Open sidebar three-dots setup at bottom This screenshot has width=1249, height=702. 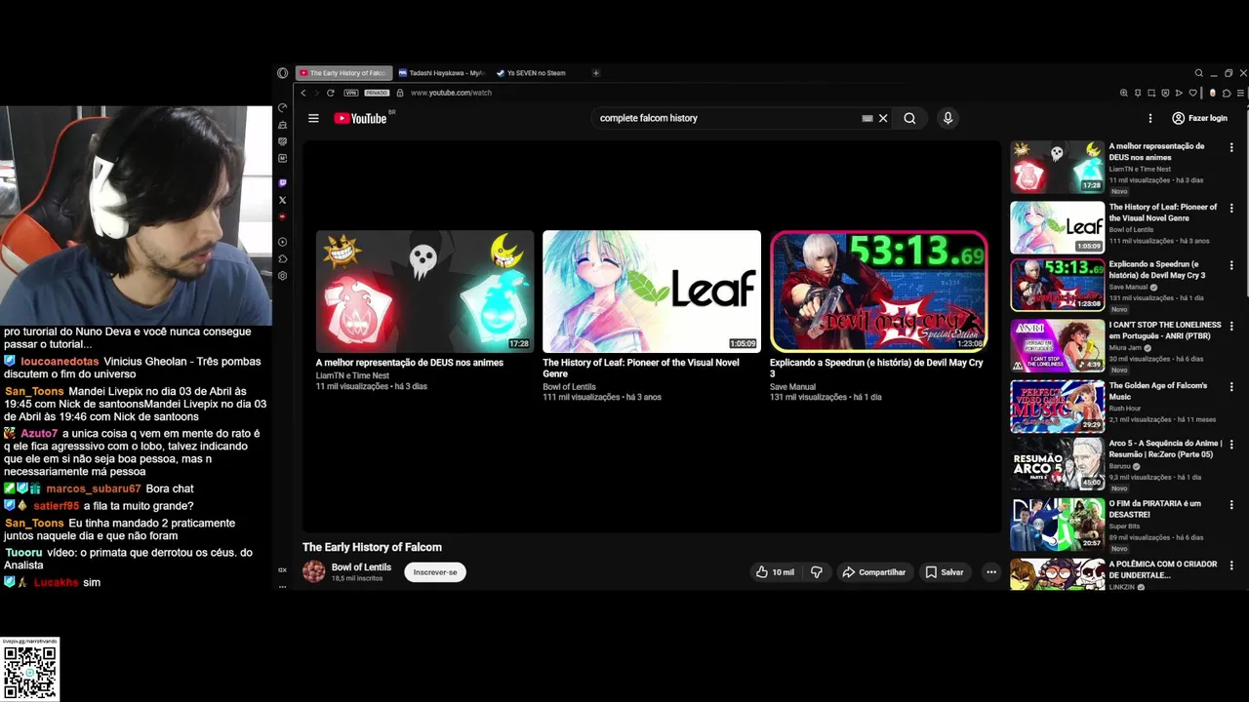[x=283, y=586]
